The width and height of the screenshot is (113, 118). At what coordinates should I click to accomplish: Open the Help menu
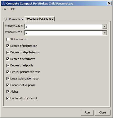pyautogui.click(x=13, y=9)
